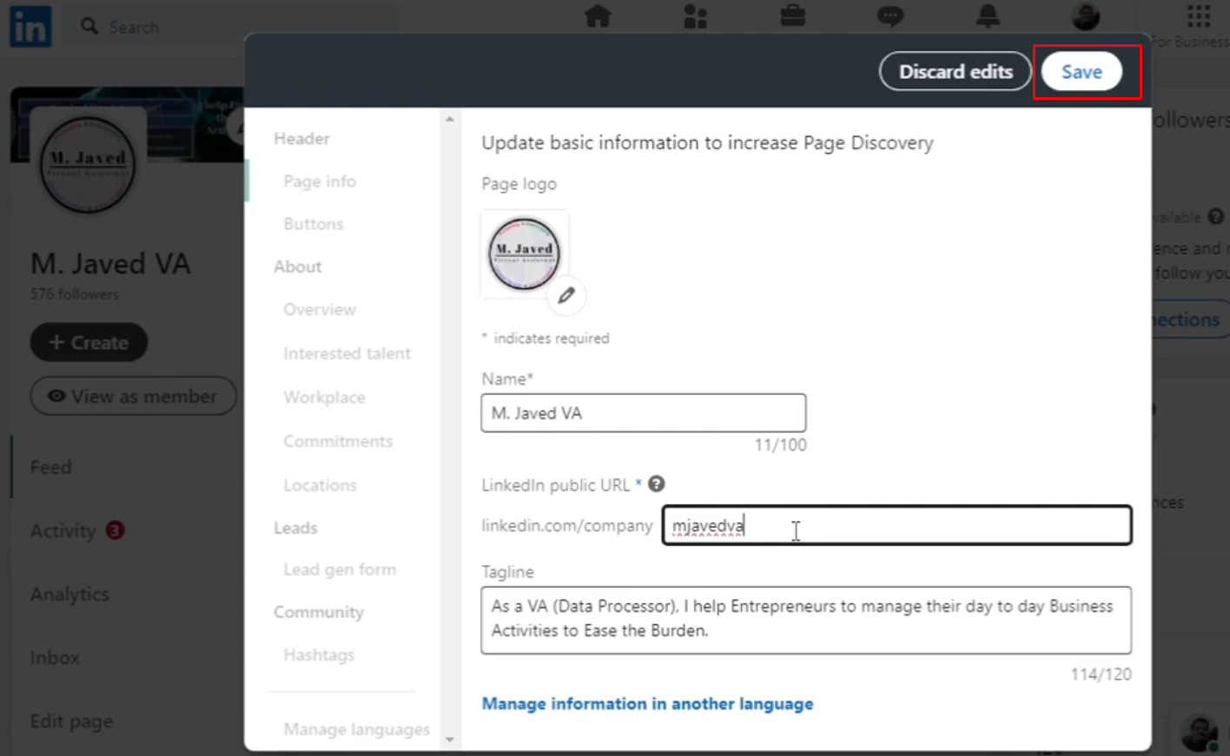Click the sidebar scrollbar up arrow
The image size is (1230, 756).
coord(449,119)
